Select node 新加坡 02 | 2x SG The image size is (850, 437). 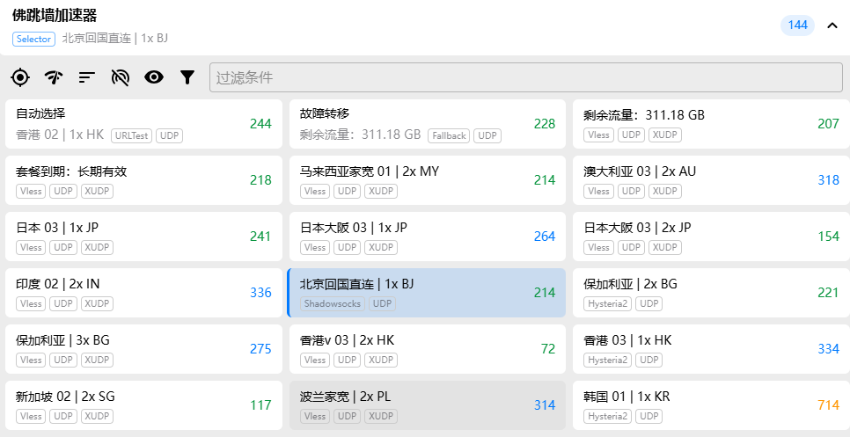143,405
